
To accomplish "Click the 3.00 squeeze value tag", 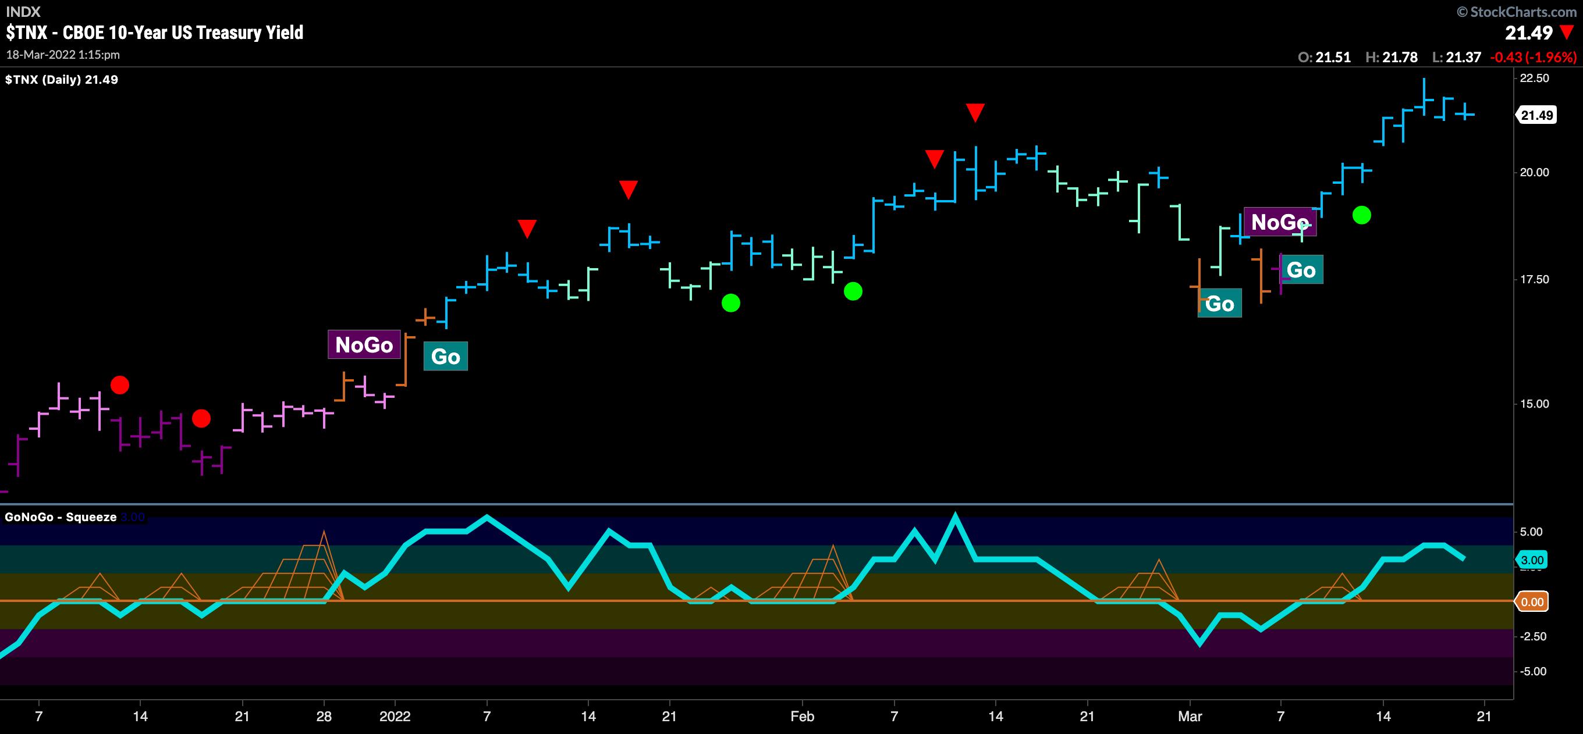I will 1532,560.
